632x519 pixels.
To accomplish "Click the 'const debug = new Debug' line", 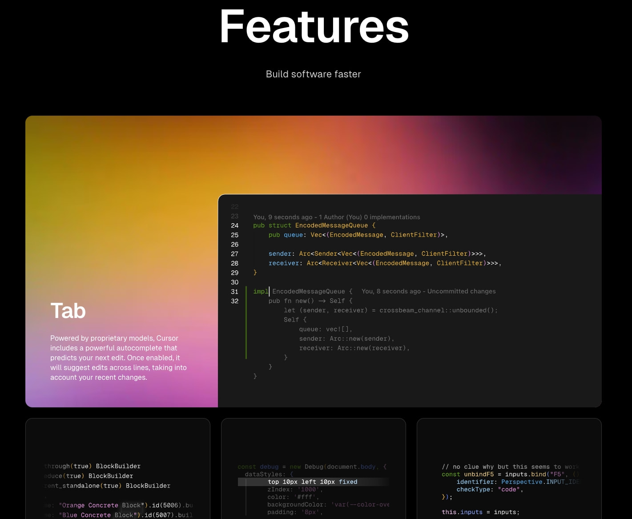I will (312, 467).
